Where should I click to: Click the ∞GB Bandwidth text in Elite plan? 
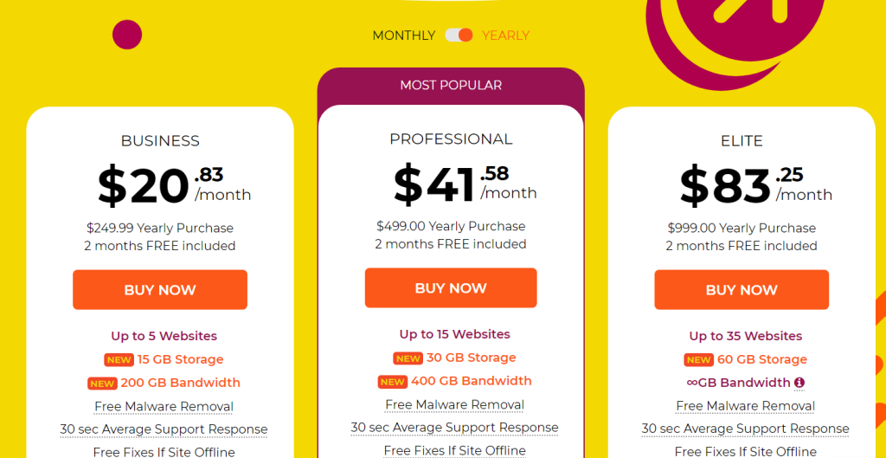[x=739, y=383]
